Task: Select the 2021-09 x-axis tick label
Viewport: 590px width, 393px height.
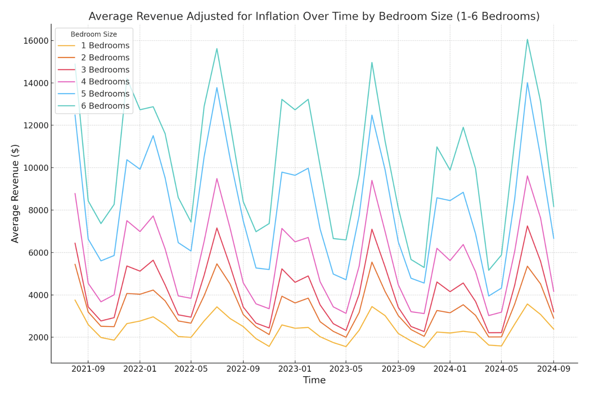Action: pos(88,369)
